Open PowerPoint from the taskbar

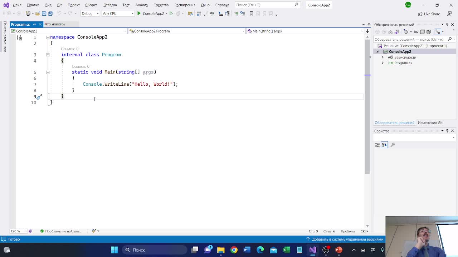339,250
